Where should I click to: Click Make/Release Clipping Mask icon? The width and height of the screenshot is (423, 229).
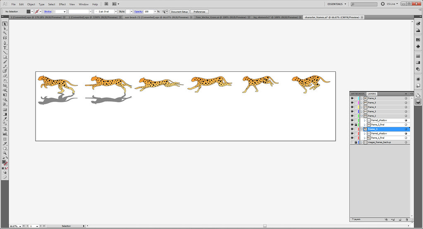click(x=386, y=220)
